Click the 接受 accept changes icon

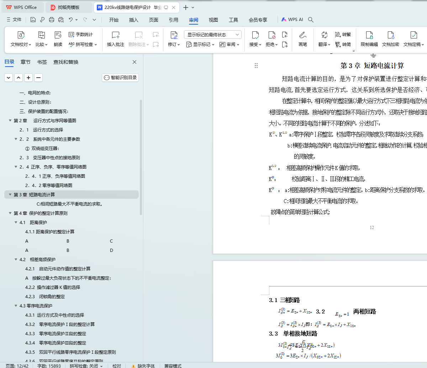[x=255, y=35]
